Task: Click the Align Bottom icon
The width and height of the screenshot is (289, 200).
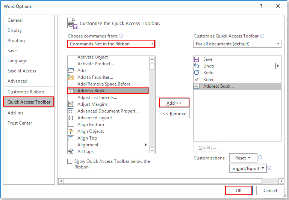Action: click(x=71, y=125)
